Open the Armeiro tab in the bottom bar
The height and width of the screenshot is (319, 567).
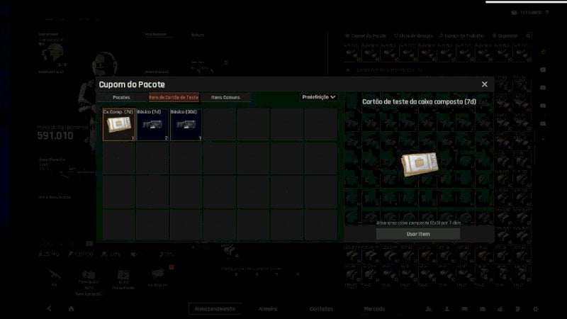coord(268,309)
